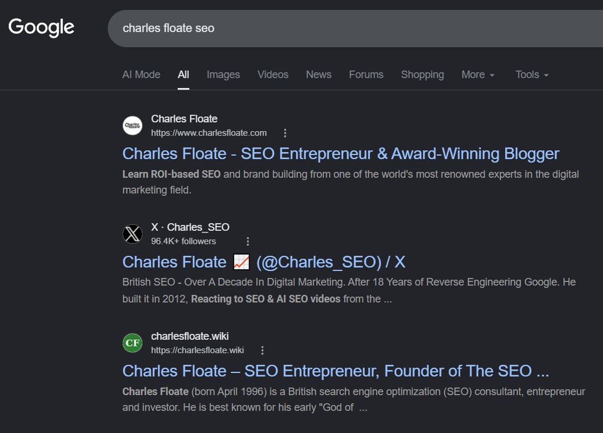Switch to the AI Mode tab

coord(141,75)
